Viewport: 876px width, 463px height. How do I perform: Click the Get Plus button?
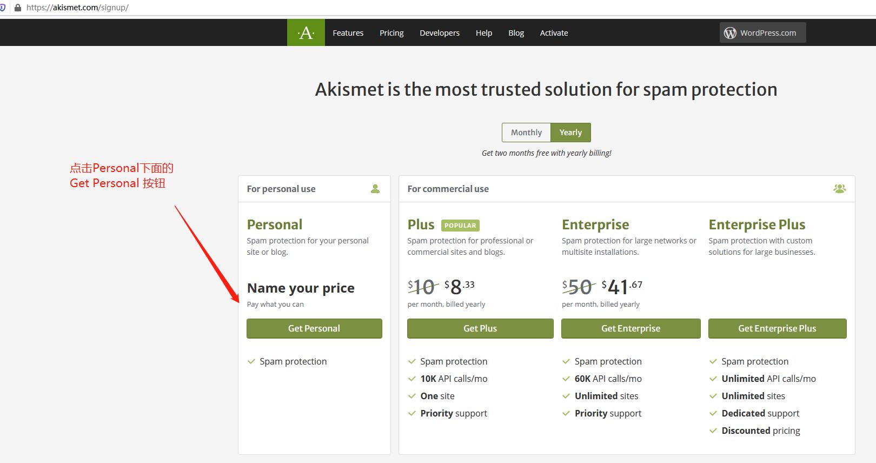pyautogui.click(x=480, y=328)
